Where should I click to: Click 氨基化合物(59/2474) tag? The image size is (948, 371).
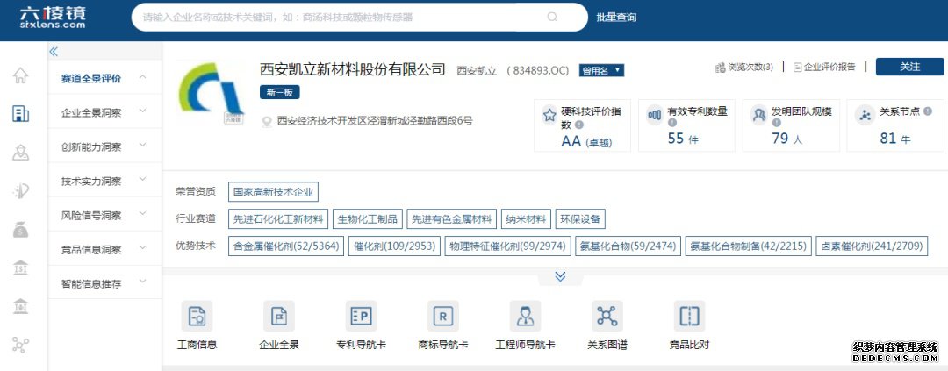[628, 246]
